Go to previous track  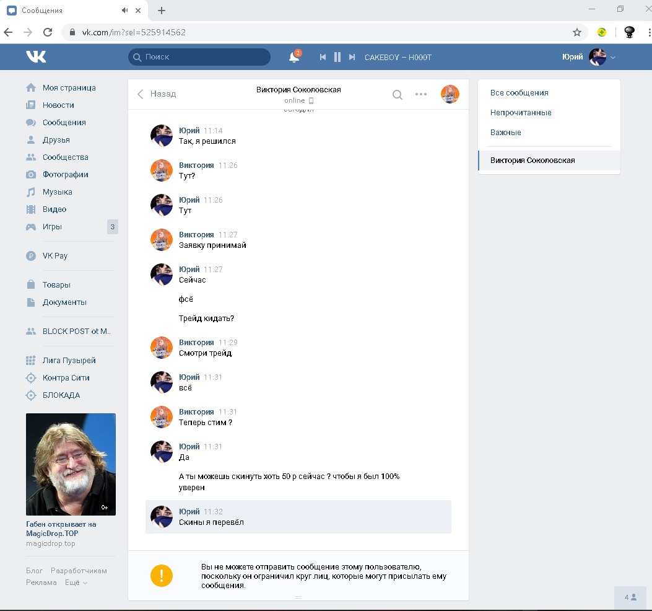(323, 57)
